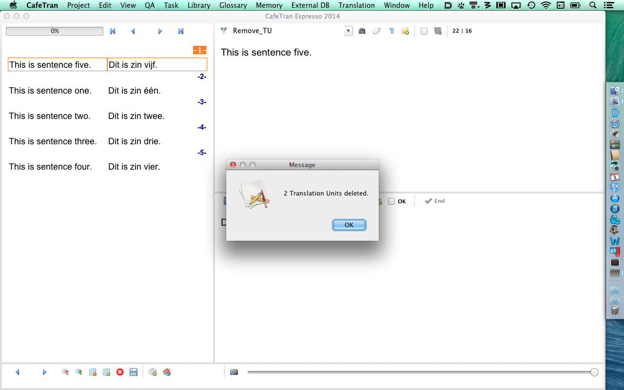624x390 pixels.
Task: Select the segment 'Dit is zin twee.'
Action: tap(136, 116)
